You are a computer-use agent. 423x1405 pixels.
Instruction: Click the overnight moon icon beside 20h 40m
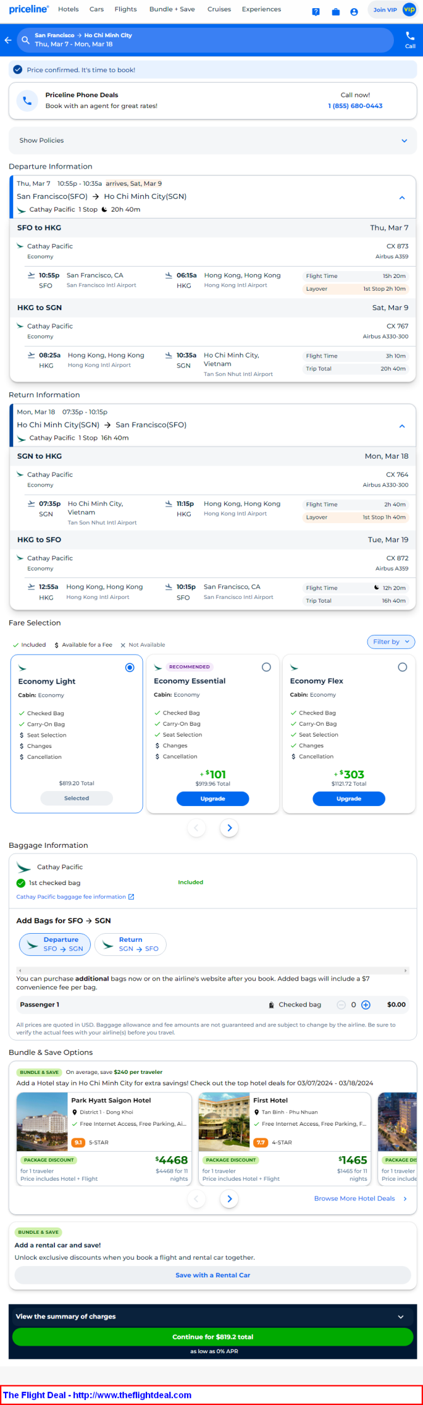105,210
